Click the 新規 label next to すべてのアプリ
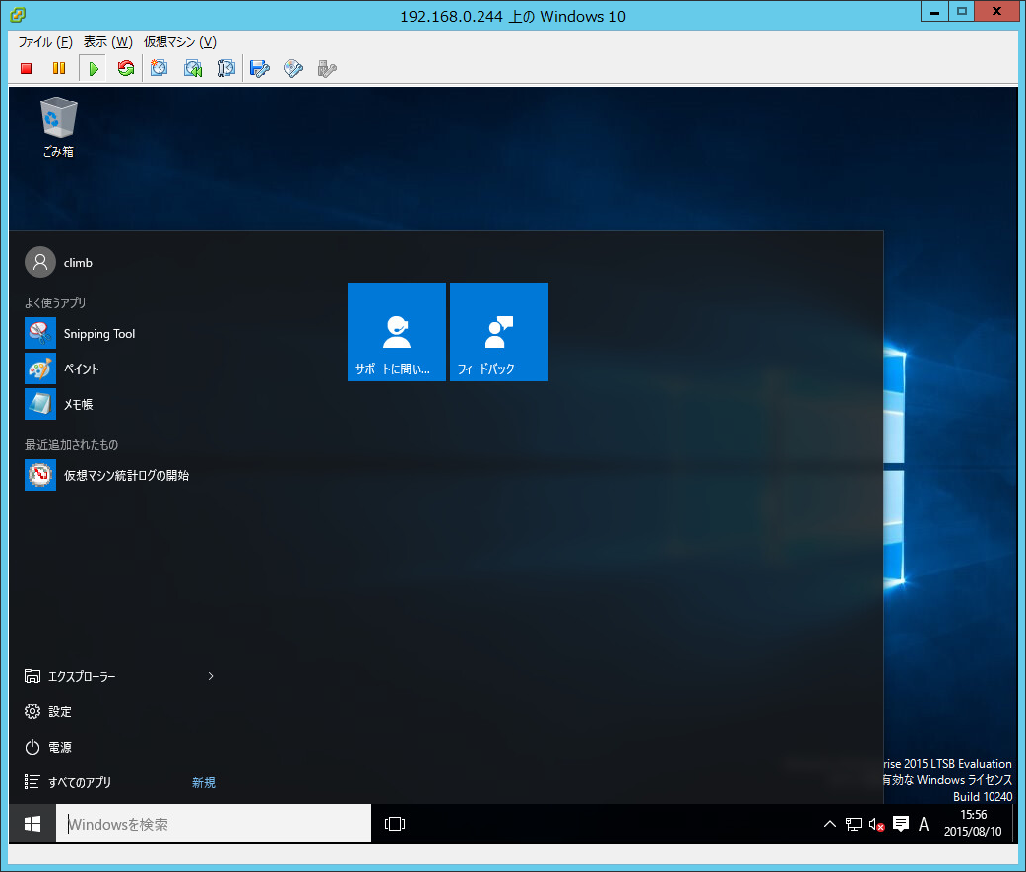The height and width of the screenshot is (872, 1026). [204, 782]
